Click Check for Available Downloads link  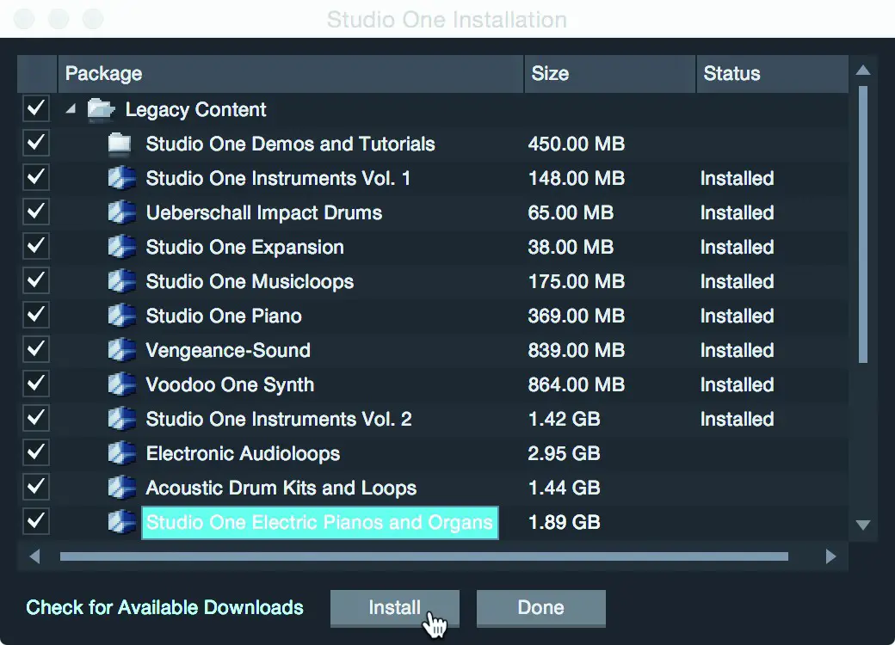coord(164,607)
